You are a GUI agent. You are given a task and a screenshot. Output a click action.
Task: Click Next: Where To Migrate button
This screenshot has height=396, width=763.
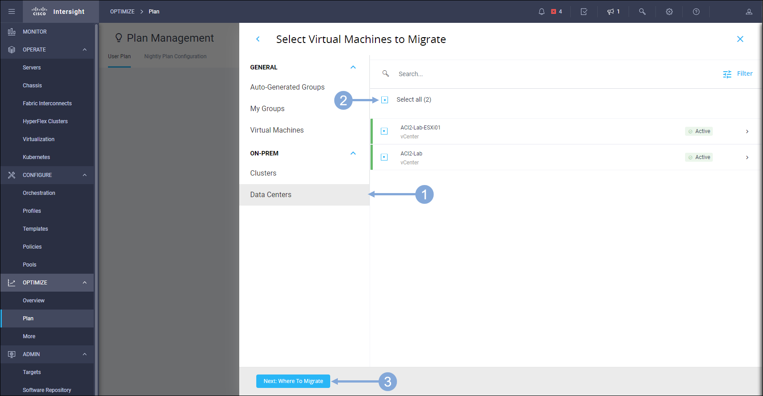[293, 381]
